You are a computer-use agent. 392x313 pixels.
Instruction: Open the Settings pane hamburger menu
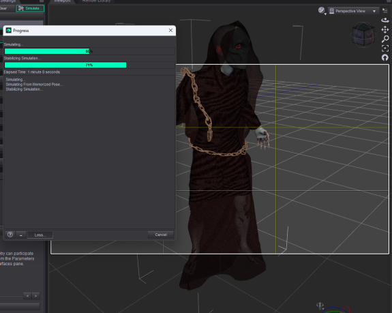click(42, 1)
